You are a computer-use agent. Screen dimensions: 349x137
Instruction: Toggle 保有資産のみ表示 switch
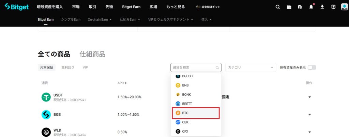click(312, 67)
